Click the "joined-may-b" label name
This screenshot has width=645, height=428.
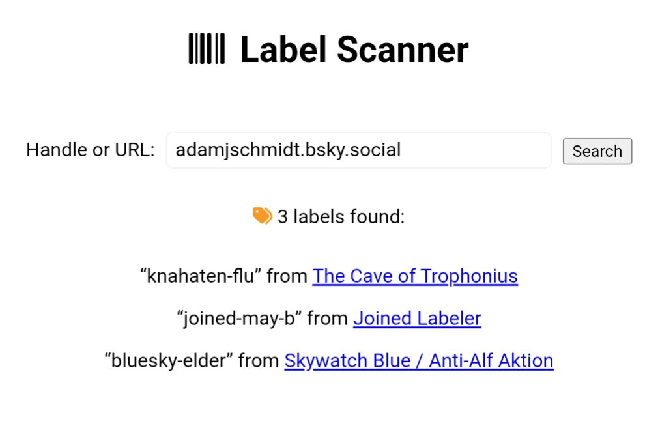(x=239, y=319)
